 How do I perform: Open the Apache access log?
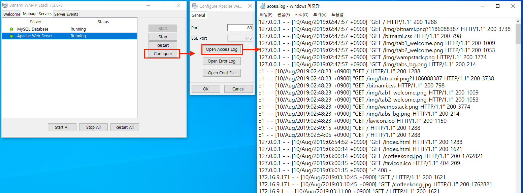tap(222, 49)
